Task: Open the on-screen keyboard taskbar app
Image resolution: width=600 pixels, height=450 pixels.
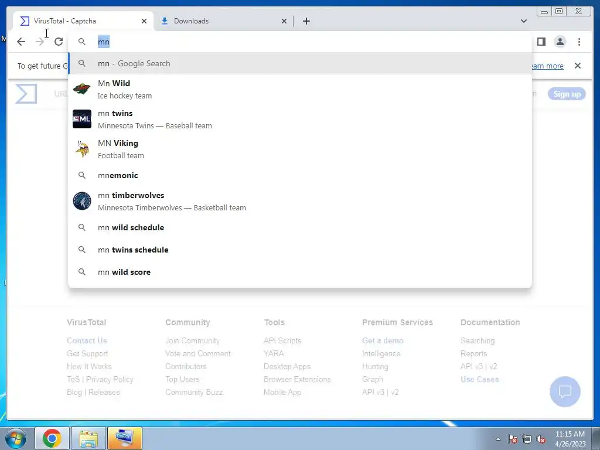Action: [x=125, y=438]
